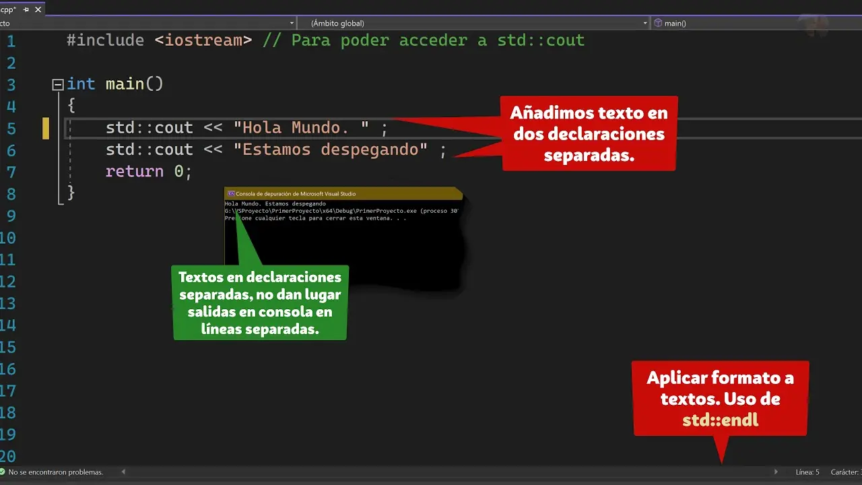Image resolution: width=862 pixels, height=485 pixels.
Task: Click the green no-problems check icon
Action: [3, 472]
